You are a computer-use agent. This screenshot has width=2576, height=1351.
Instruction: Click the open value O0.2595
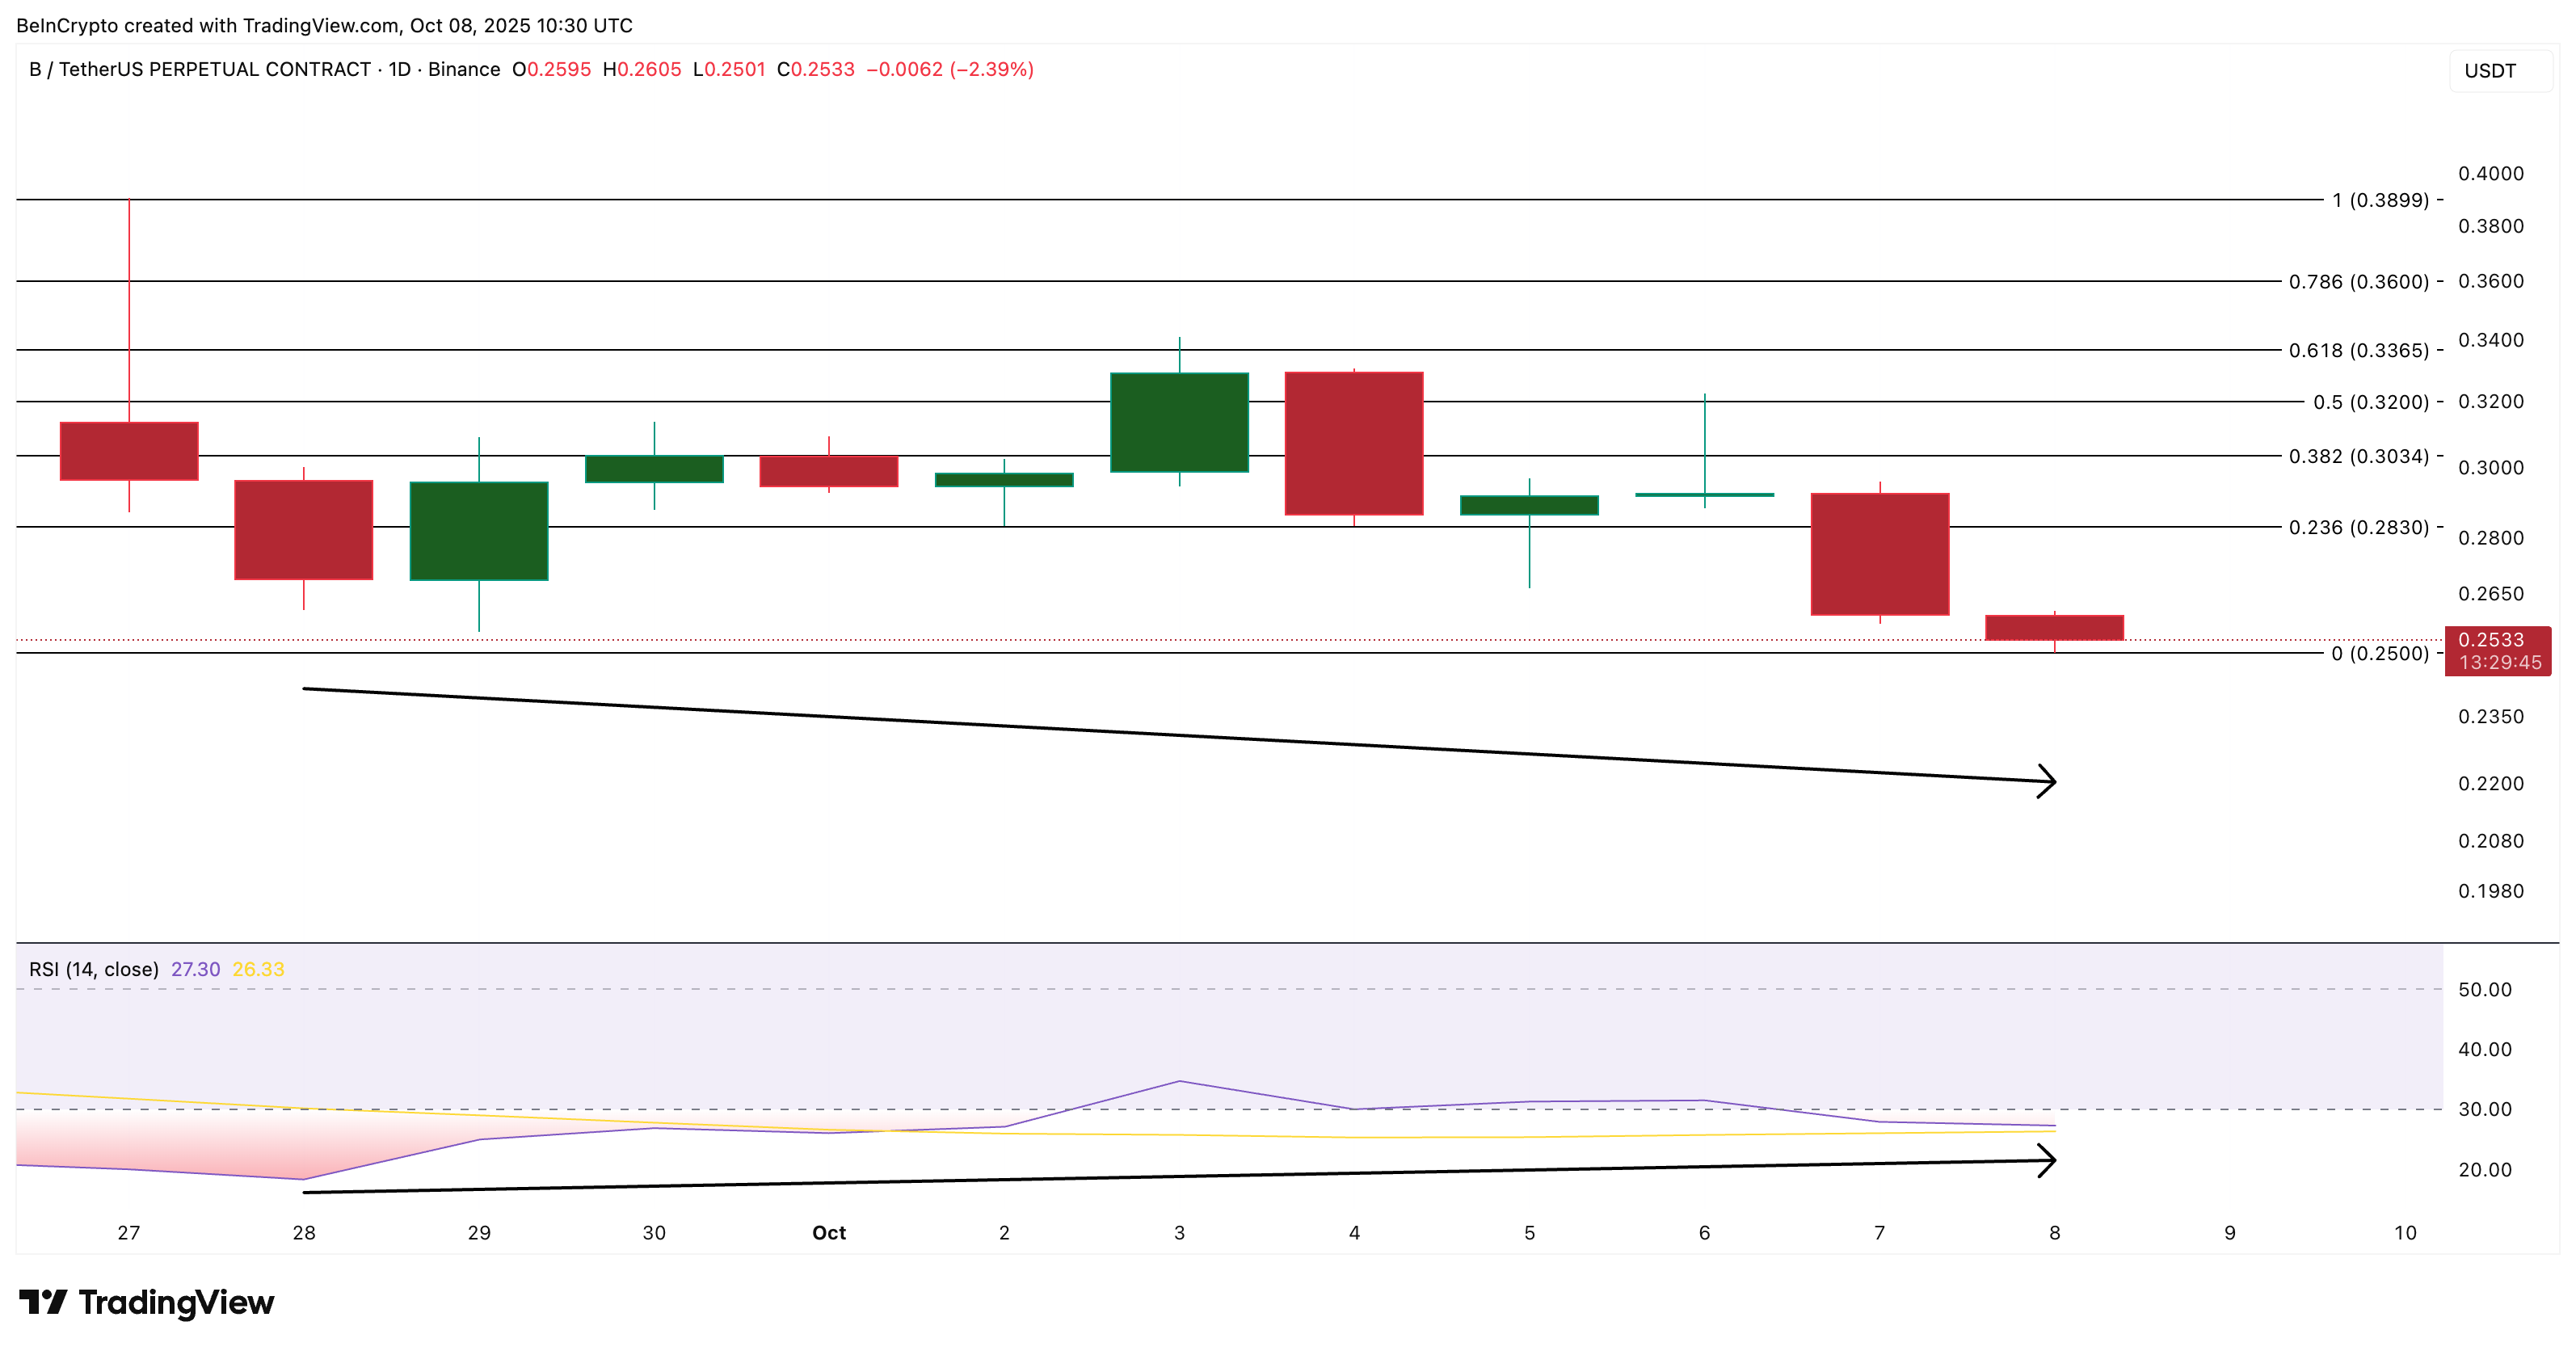click(553, 70)
